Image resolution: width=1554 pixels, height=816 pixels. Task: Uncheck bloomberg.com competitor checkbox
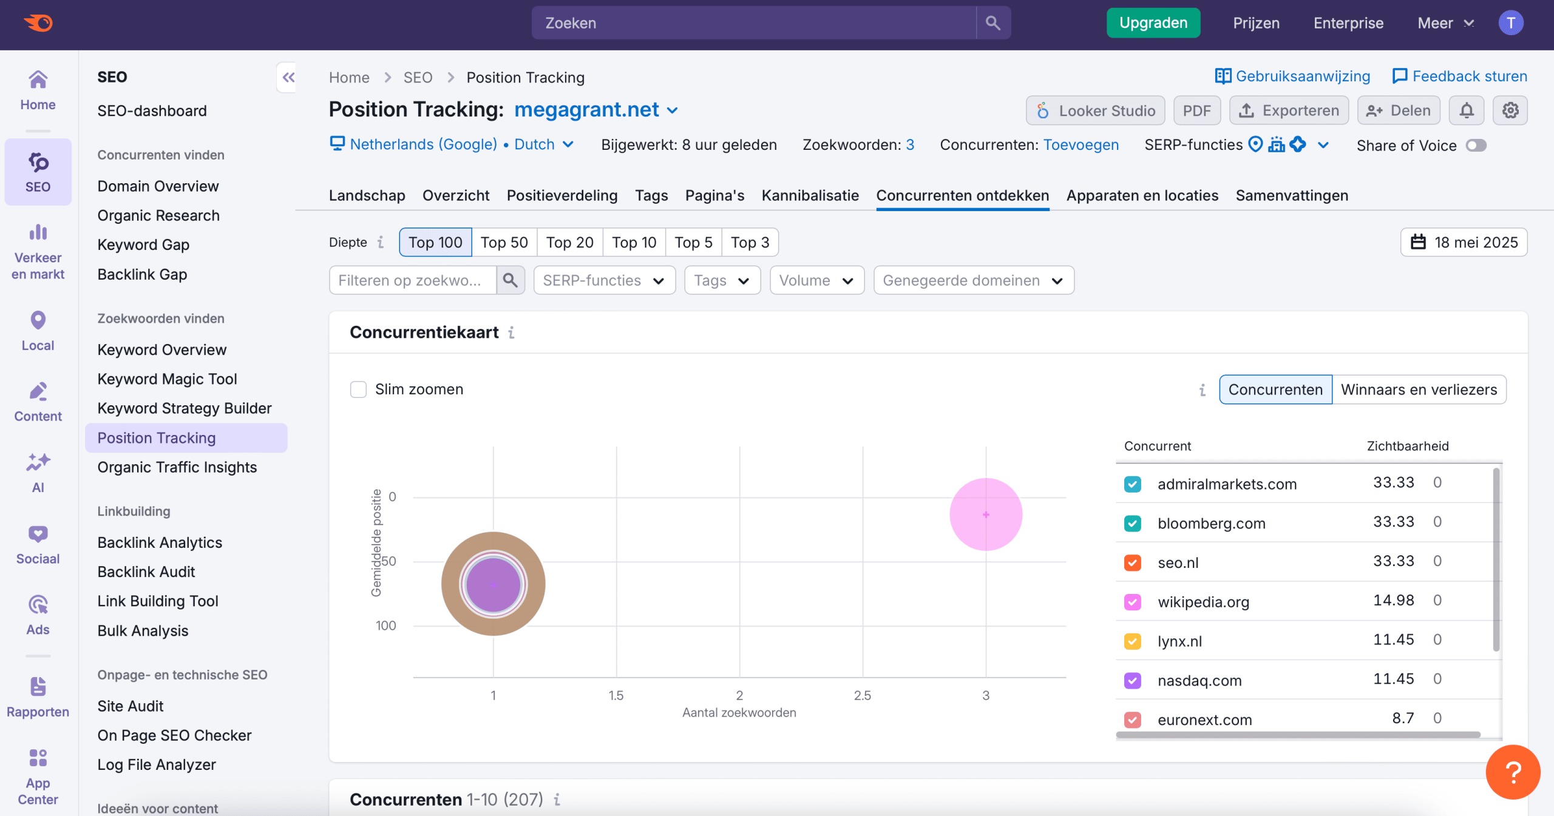1132,524
